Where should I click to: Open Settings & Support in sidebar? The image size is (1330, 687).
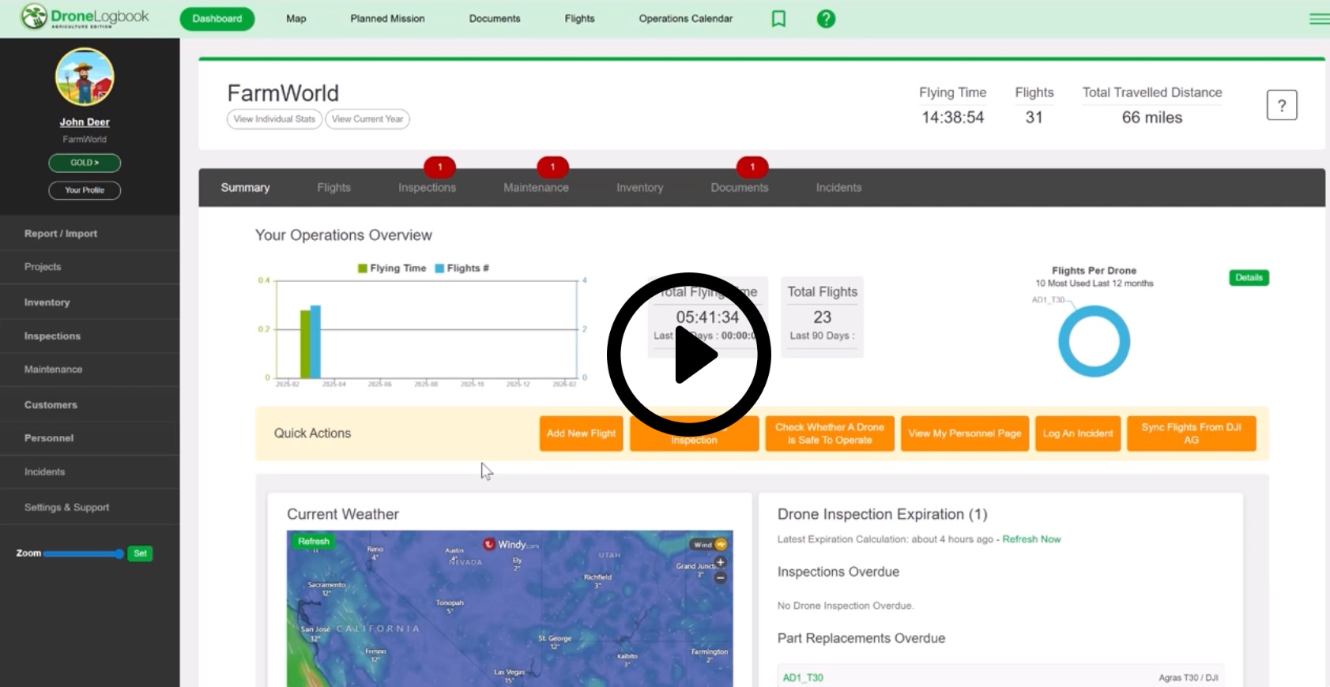tap(90, 508)
